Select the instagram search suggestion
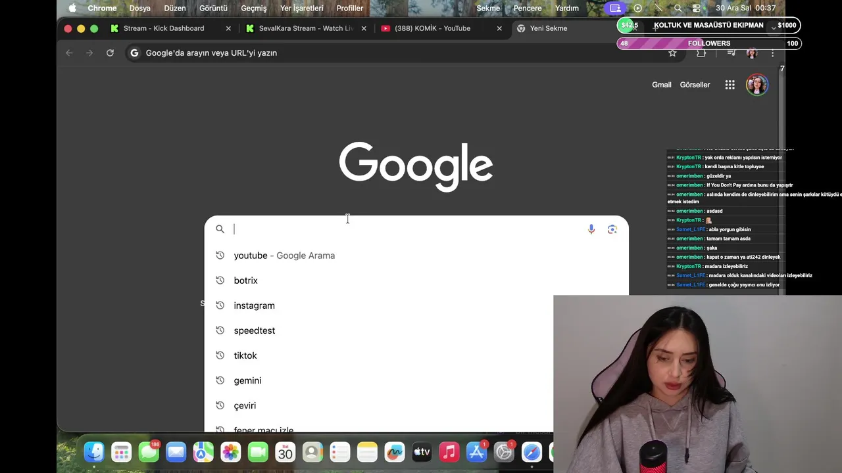This screenshot has width=842, height=473. click(379, 305)
